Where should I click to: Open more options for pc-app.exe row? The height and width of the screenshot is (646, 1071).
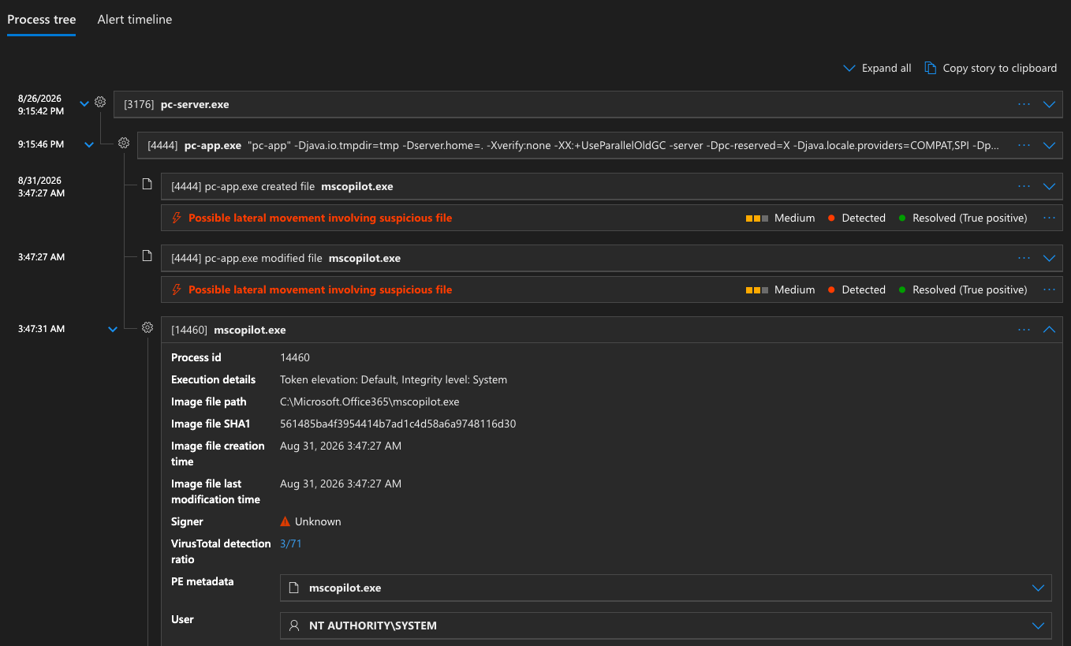(x=1024, y=145)
